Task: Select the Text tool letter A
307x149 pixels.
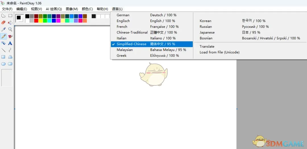Action: pyautogui.click(x=10, y=43)
